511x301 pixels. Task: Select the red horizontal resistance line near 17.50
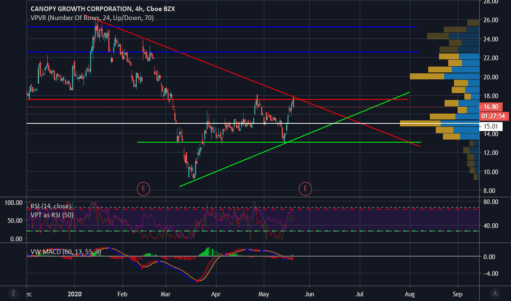click(217, 100)
